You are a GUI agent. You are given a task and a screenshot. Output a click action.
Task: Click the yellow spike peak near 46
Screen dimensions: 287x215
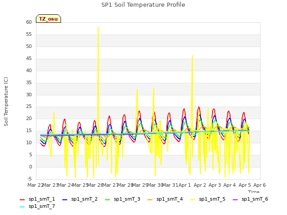[x=192, y=56]
